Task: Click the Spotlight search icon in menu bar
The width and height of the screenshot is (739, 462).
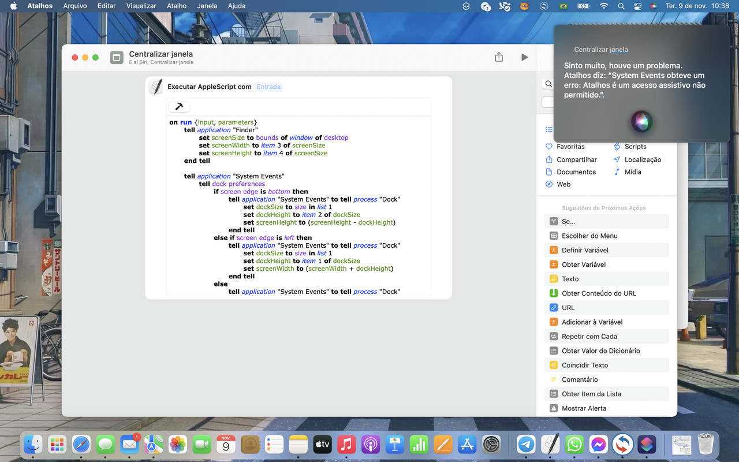Action: pos(621,6)
